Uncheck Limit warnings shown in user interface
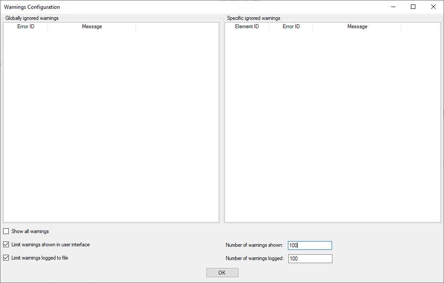This screenshot has height=283, width=444. [6, 245]
